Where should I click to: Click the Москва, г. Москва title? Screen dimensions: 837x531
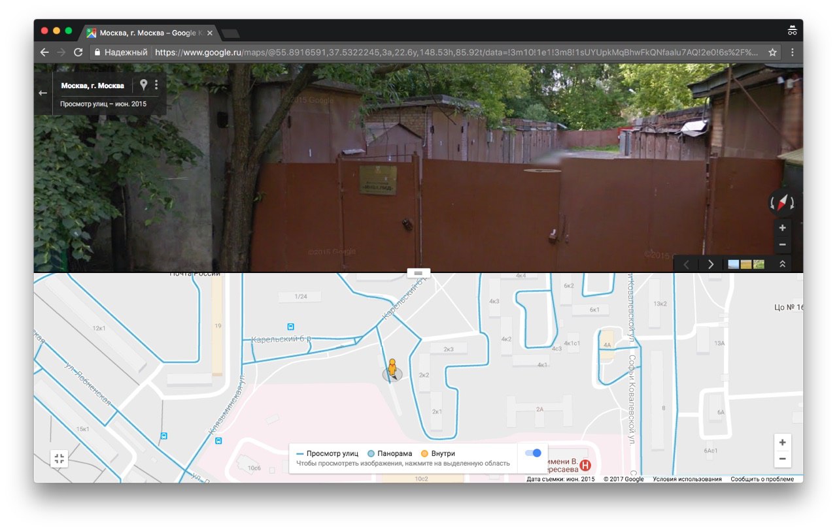[x=92, y=86]
